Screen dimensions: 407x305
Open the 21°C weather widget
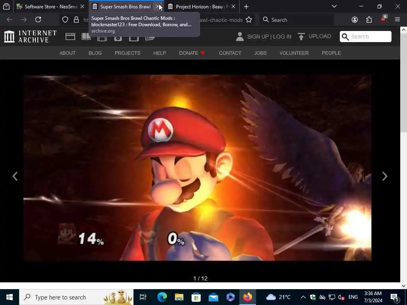pyautogui.click(x=279, y=297)
